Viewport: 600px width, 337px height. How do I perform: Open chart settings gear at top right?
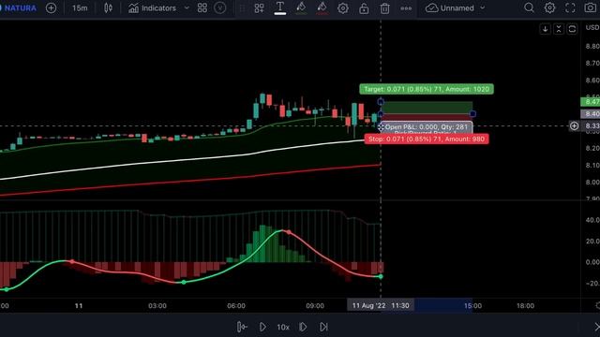550,8
